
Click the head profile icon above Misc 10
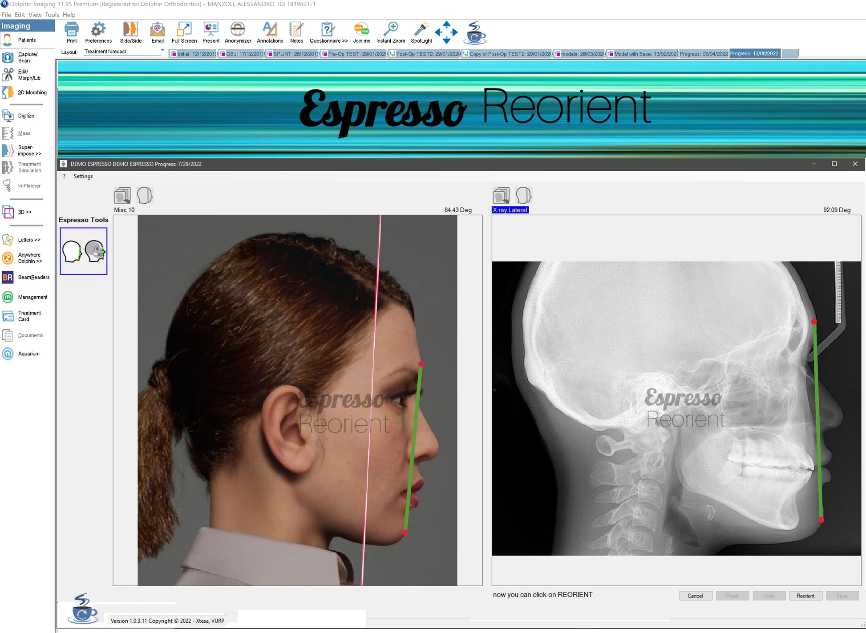[x=145, y=195]
